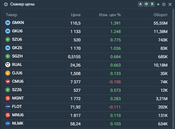This screenshot has width=175, height=129.
Task: Open scanner settings gear icon
Action: click(164, 4)
